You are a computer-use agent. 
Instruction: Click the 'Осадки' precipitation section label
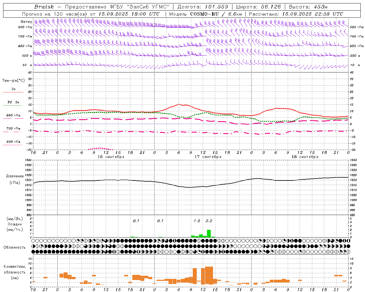coord(15,224)
